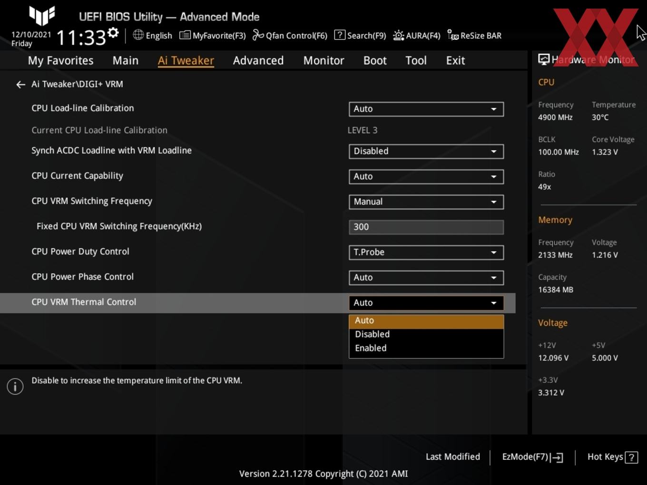
Task: Expand CPU Load-line Calibration dropdown
Action: (x=426, y=109)
